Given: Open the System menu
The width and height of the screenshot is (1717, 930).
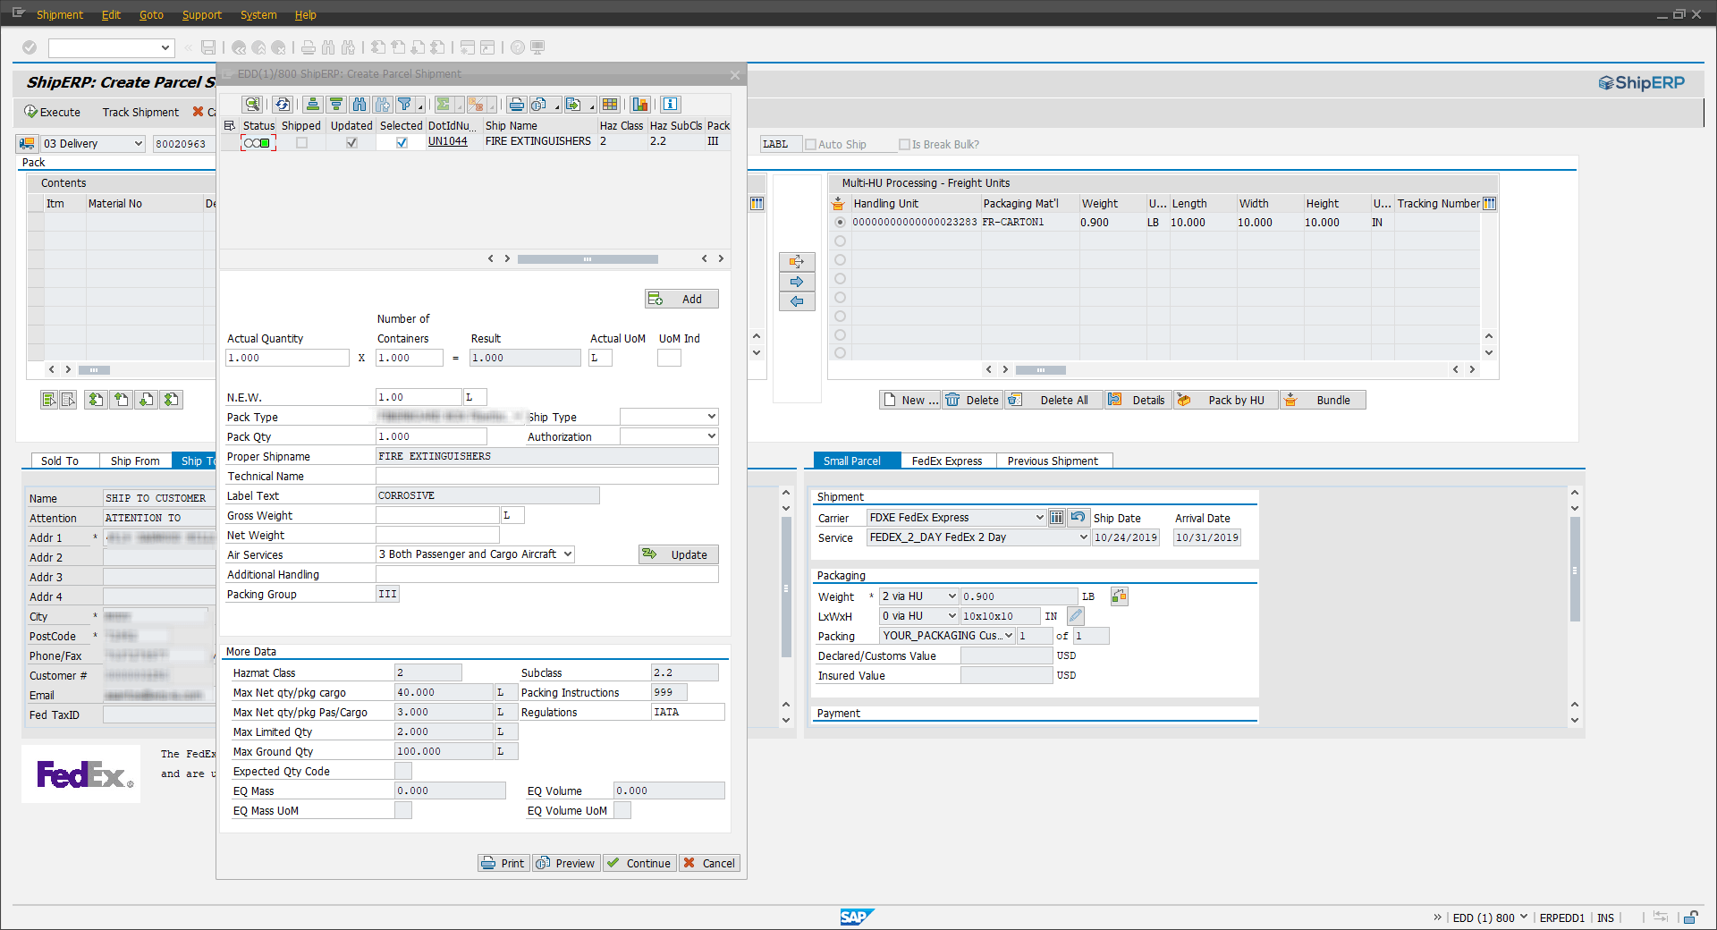Looking at the screenshot, I should click(258, 14).
